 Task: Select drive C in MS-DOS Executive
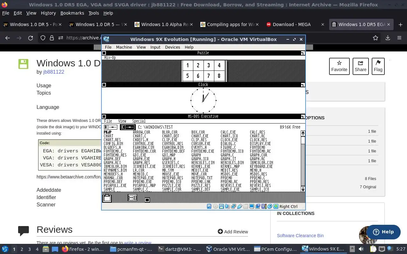[128, 127]
